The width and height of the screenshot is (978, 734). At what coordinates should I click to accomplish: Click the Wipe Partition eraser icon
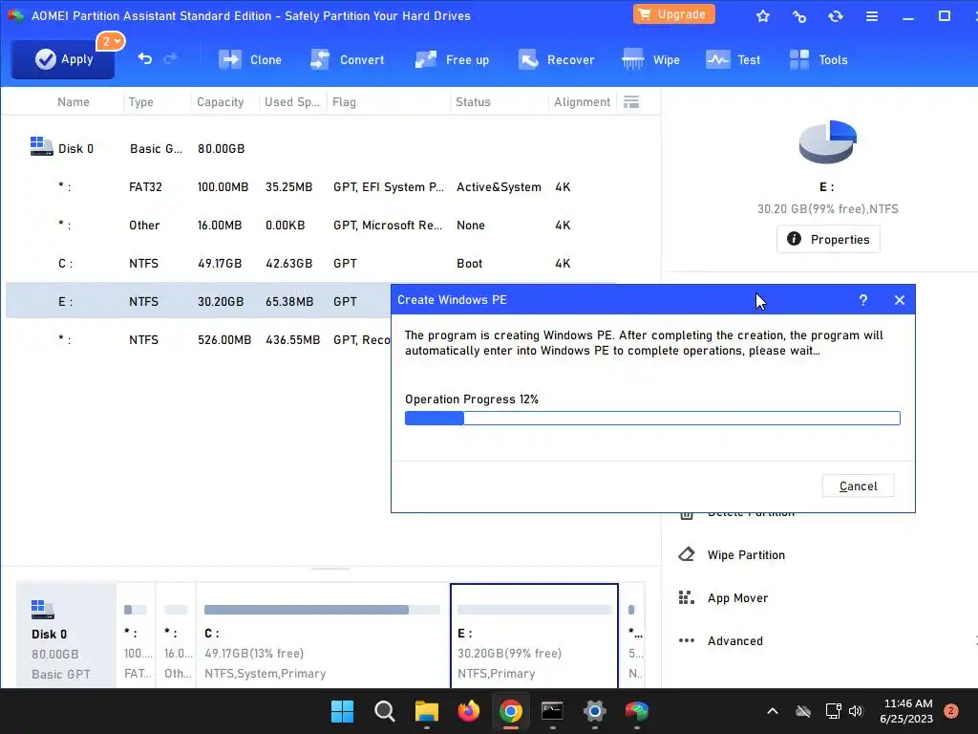pyautogui.click(x=686, y=554)
